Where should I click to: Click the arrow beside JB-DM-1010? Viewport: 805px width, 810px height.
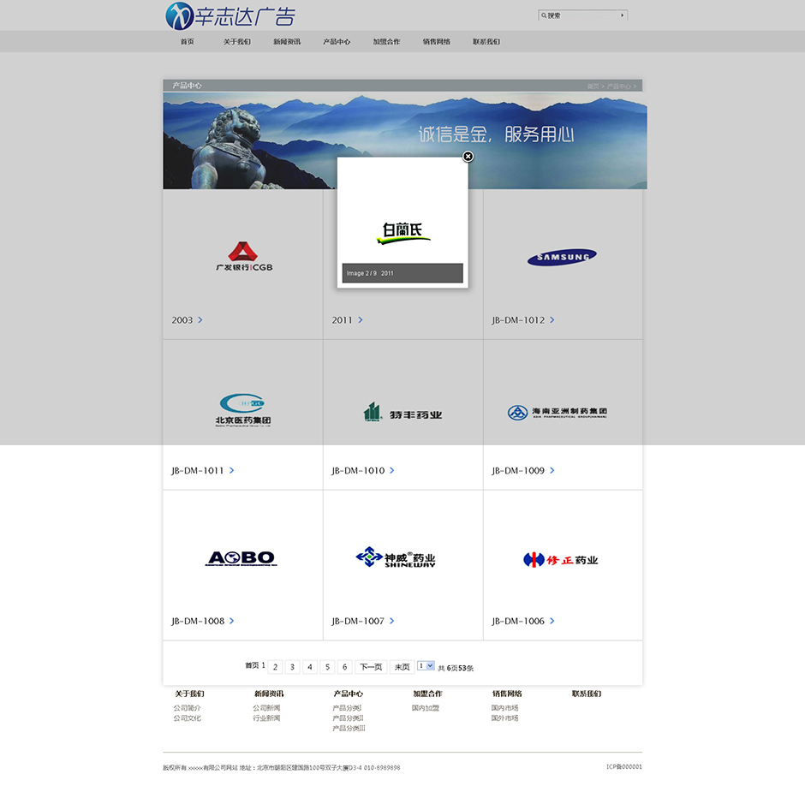392,470
